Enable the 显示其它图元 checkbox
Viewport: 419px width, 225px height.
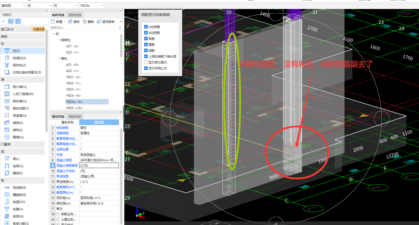pyautogui.click(x=146, y=62)
